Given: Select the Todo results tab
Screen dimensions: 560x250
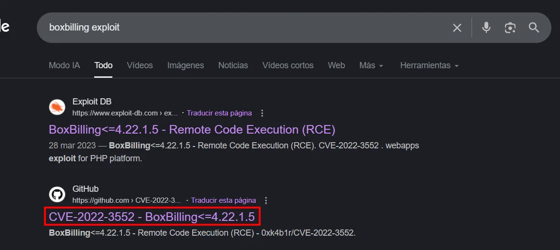Looking at the screenshot, I should pos(104,65).
